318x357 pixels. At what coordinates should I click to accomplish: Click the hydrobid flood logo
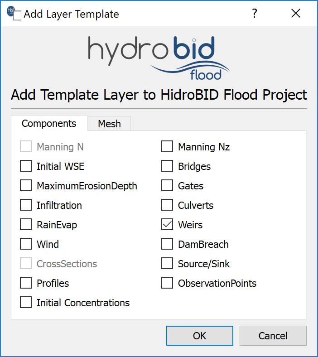pos(159,58)
